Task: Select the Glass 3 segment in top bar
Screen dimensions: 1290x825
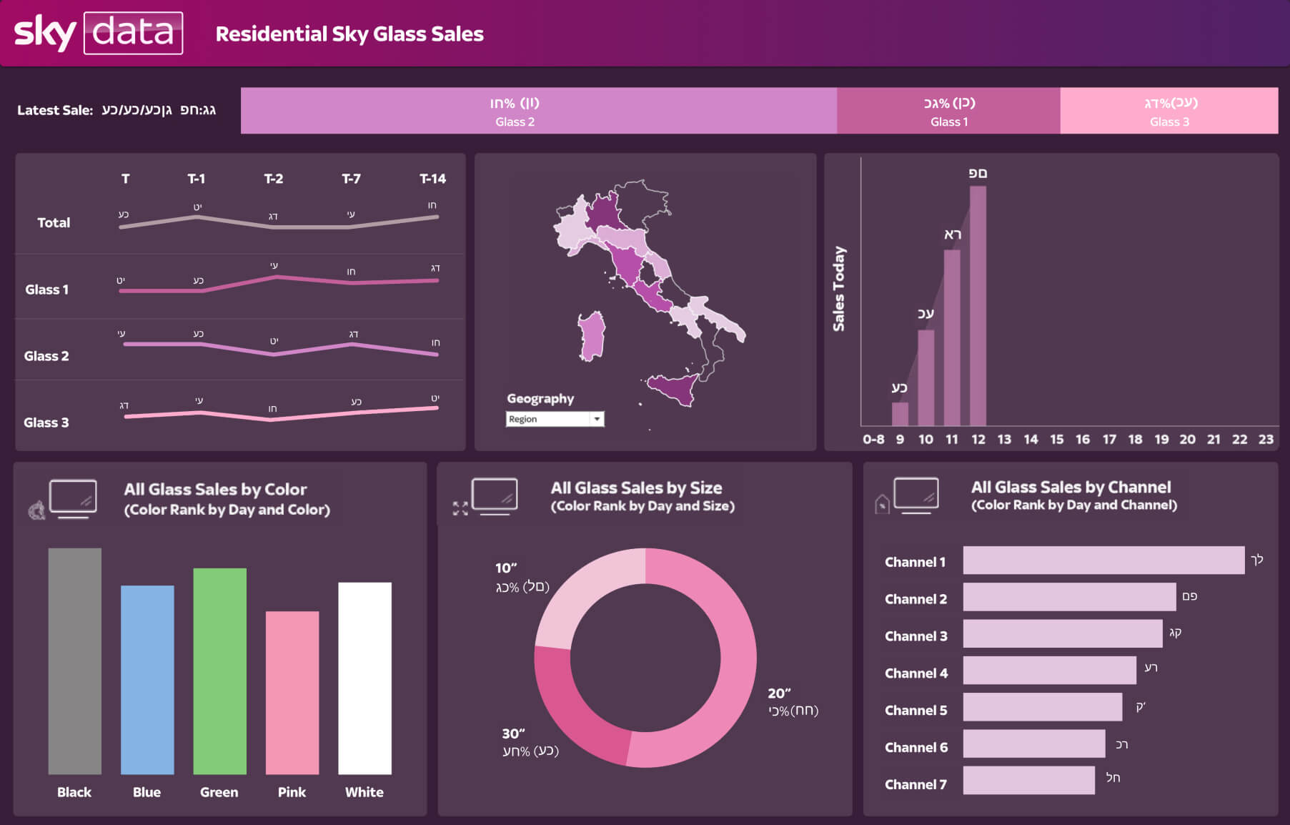Action: pos(1169,111)
